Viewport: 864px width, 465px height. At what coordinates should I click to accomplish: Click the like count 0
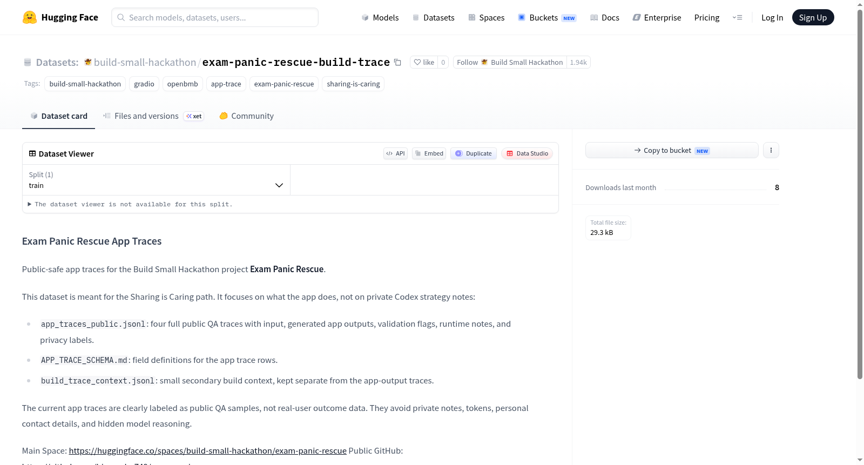pyautogui.click(x=443, y=62)
